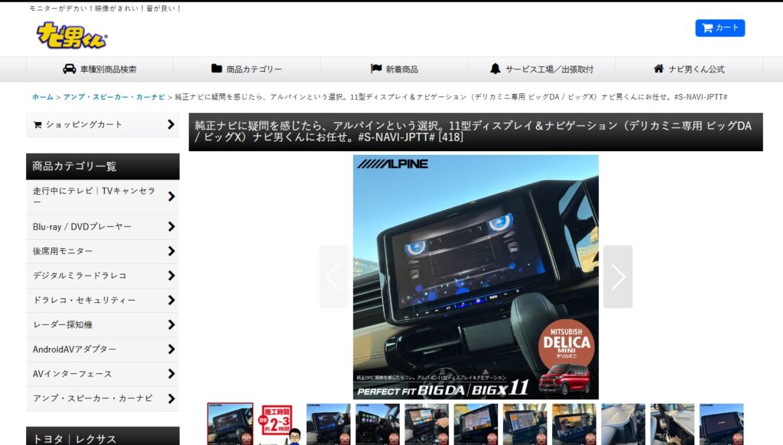Select AndroidAVアダプター category
Viewport: 783px width, 445px height.
pyautogui.click(x=102, y=350)
